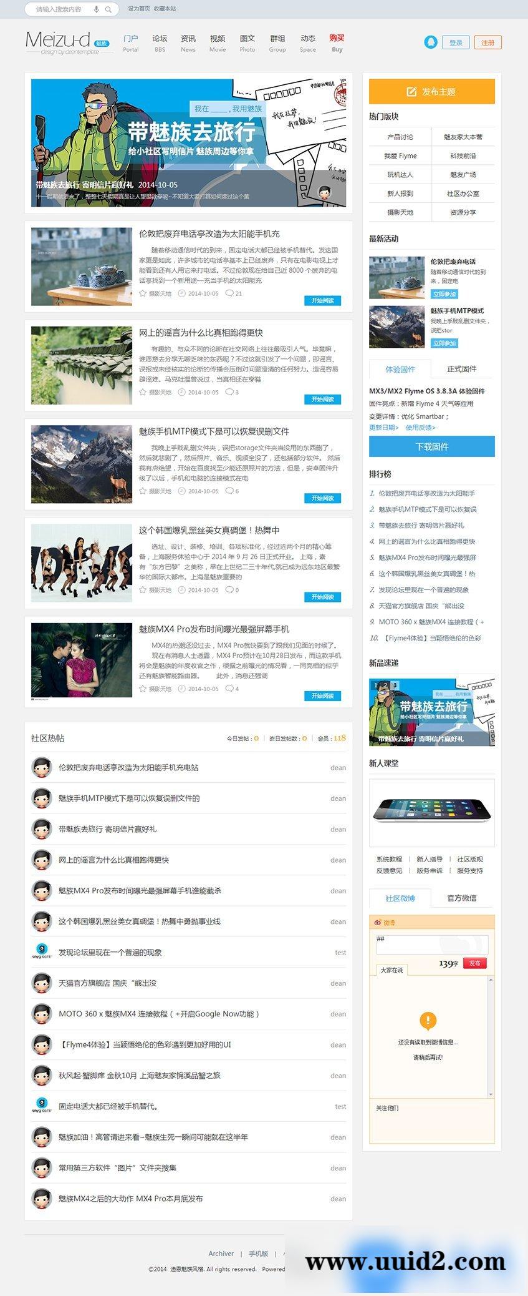
Task: Open the teapot thumbnail of 伦敦把废弃电话亭 article
Action: point(82,267)
